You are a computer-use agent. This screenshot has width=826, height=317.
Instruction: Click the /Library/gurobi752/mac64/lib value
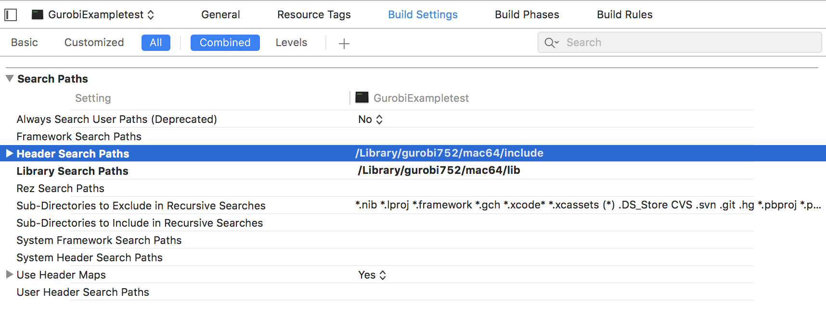coord(439,170)
